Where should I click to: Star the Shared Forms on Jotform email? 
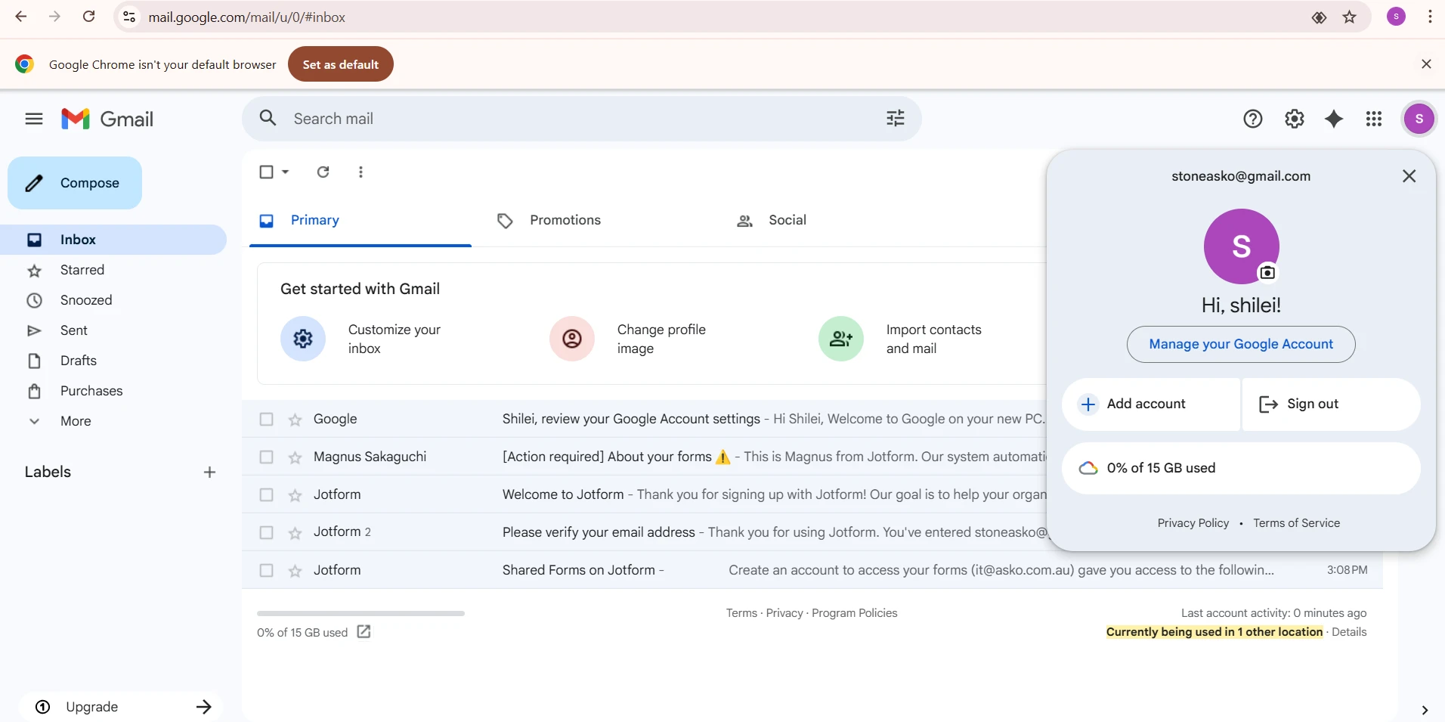click(295, 571)
